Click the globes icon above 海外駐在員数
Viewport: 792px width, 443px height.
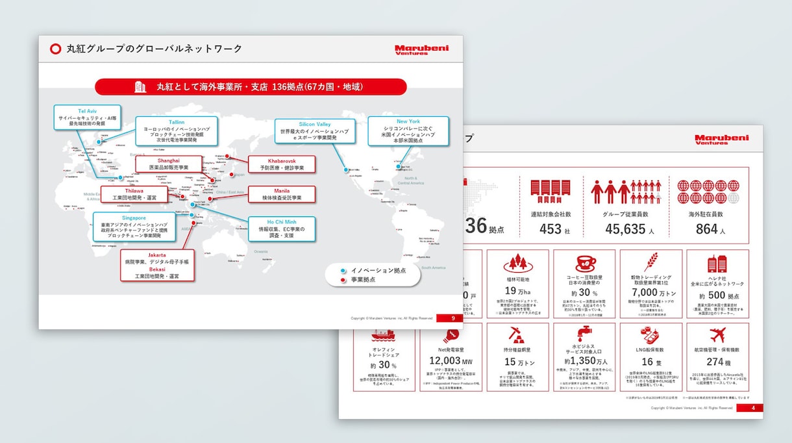(x=708, y=192)
